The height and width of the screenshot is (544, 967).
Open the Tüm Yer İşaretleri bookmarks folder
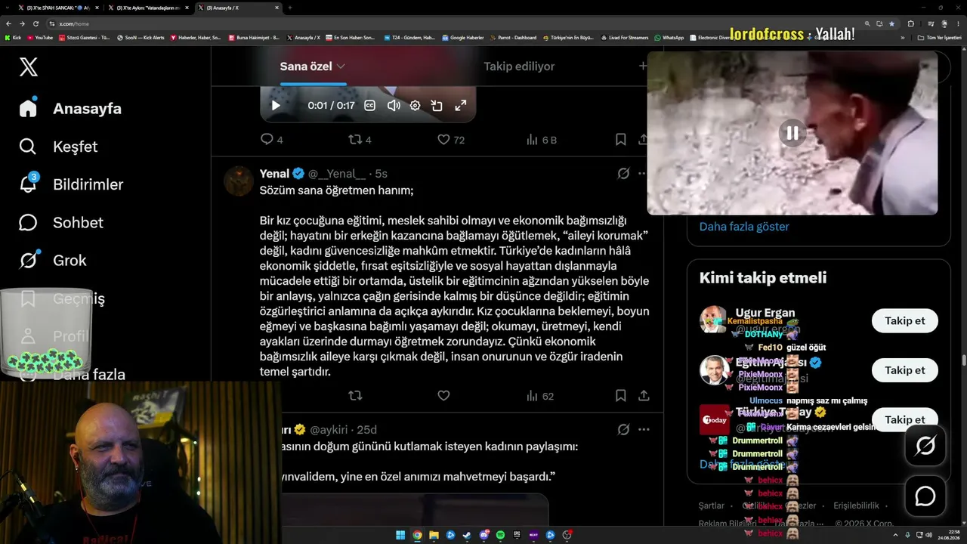(x=939, y=37)
